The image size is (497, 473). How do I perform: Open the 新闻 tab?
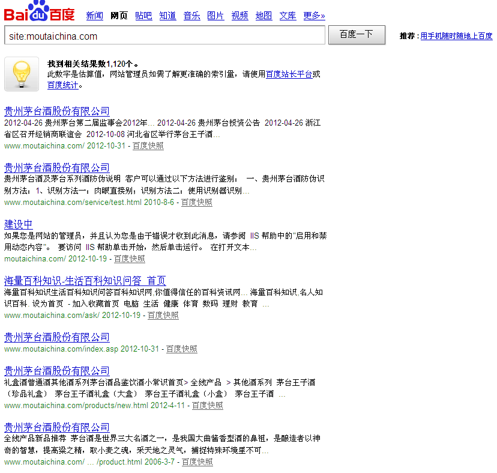(x=95, y=16)
